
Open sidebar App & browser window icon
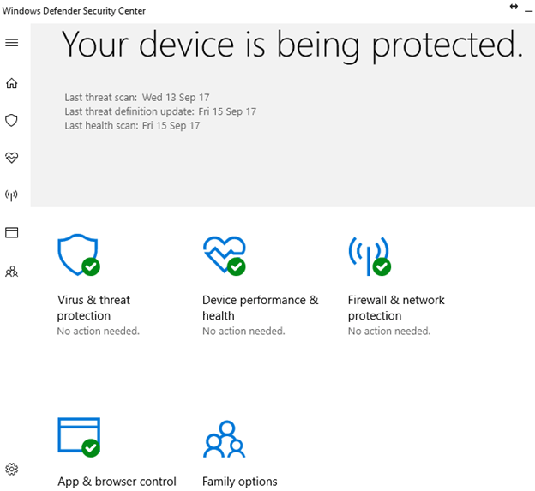pyautogui.click(x=12, y=233)
